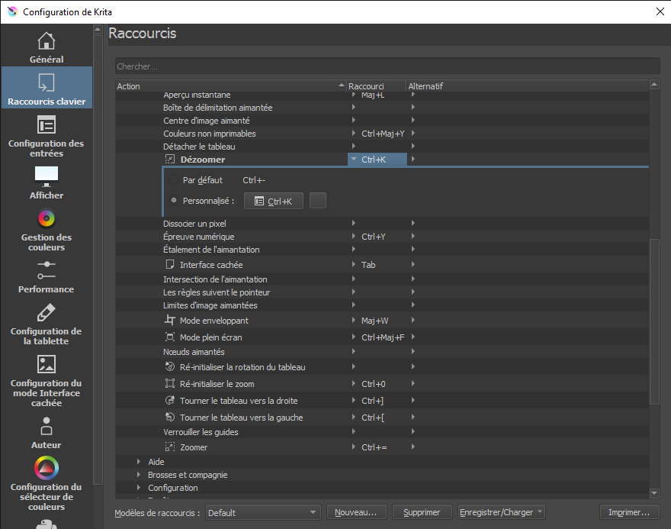The image size is (671, 529).
Task: Expand the Aide category in the tree
Action: click(139, 462)
